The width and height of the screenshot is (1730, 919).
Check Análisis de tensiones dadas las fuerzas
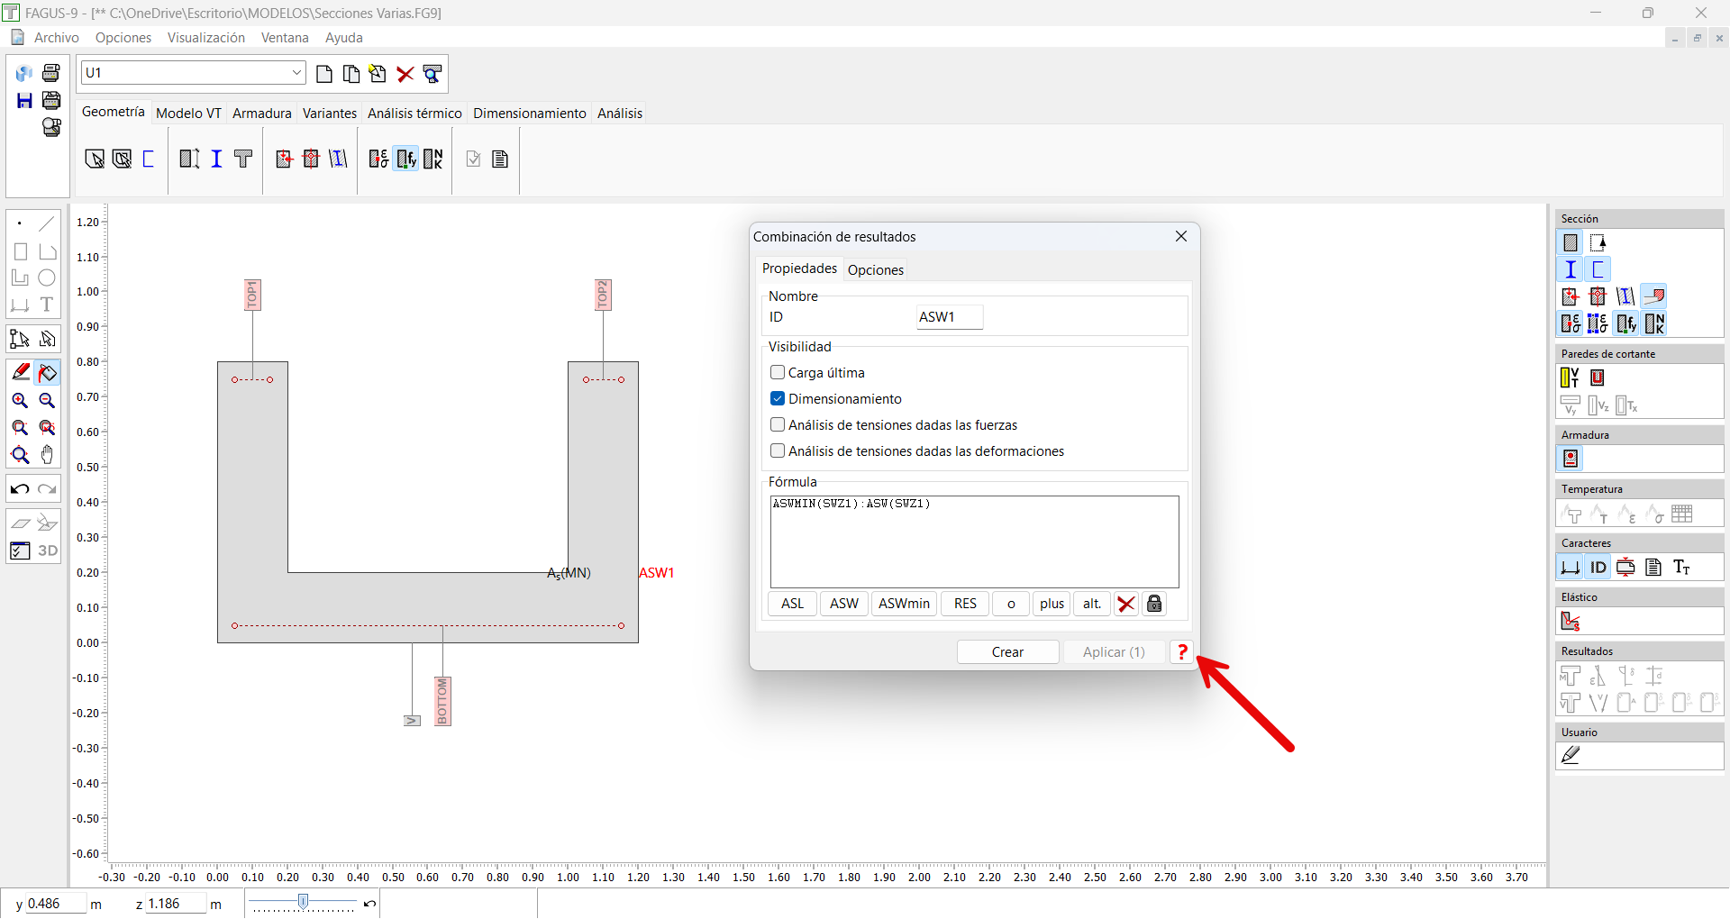click(x=778, y=424)
